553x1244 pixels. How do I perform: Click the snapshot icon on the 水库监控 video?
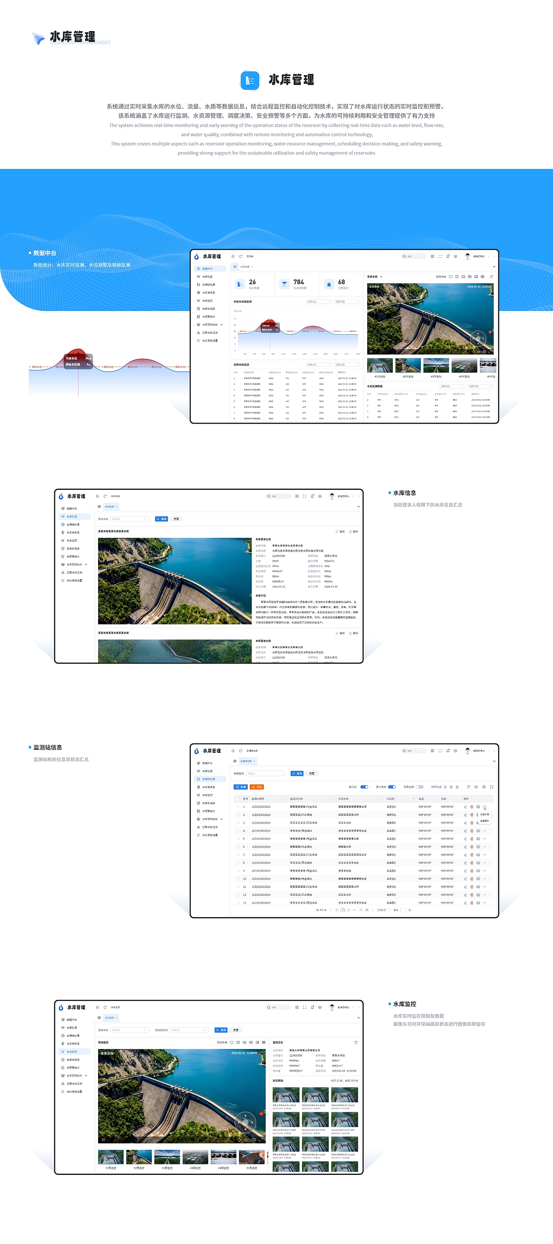point(254,1140)
